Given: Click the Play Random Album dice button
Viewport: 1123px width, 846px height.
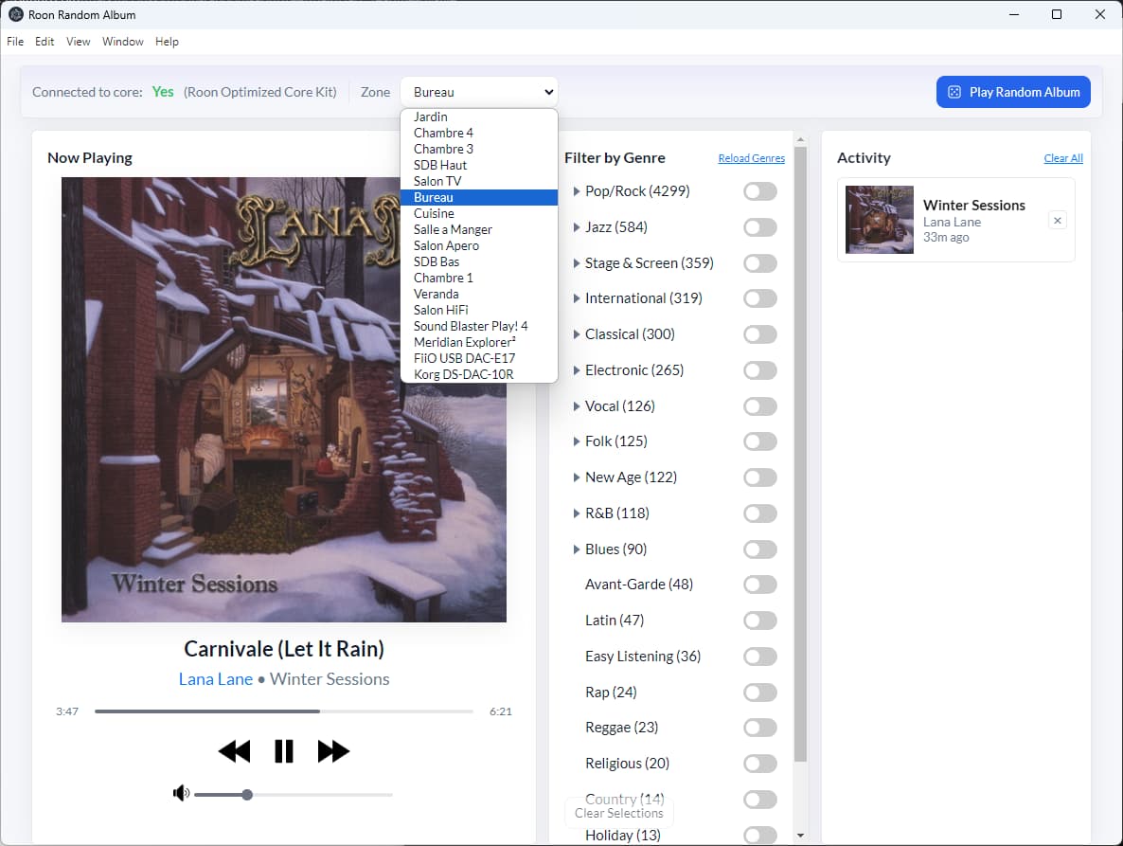Looking at the screenshot, I should [1013, 92].
